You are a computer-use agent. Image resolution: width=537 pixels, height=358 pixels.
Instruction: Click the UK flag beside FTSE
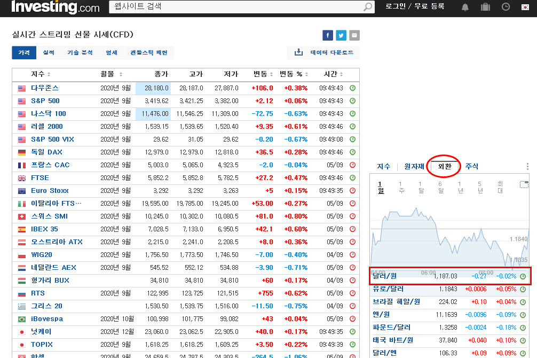pos(21,178)
